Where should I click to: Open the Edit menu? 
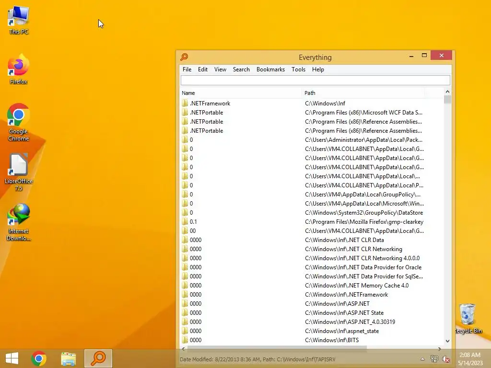coord(203,69)
